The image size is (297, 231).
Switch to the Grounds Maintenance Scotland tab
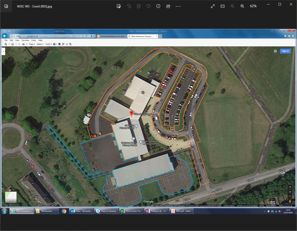tap(112, 36)
